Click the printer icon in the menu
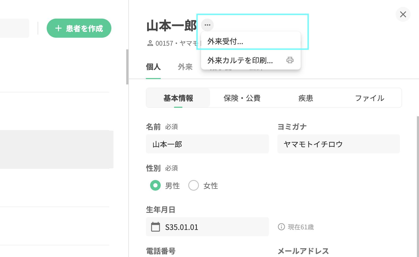The height and width of the screenshot is (257, 419). (290, 60)
